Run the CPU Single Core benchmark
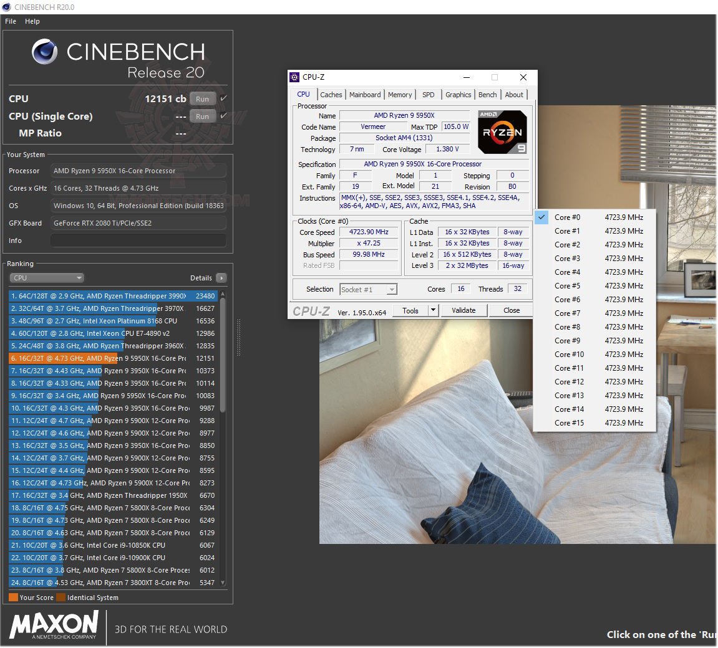 click(202, 116)
